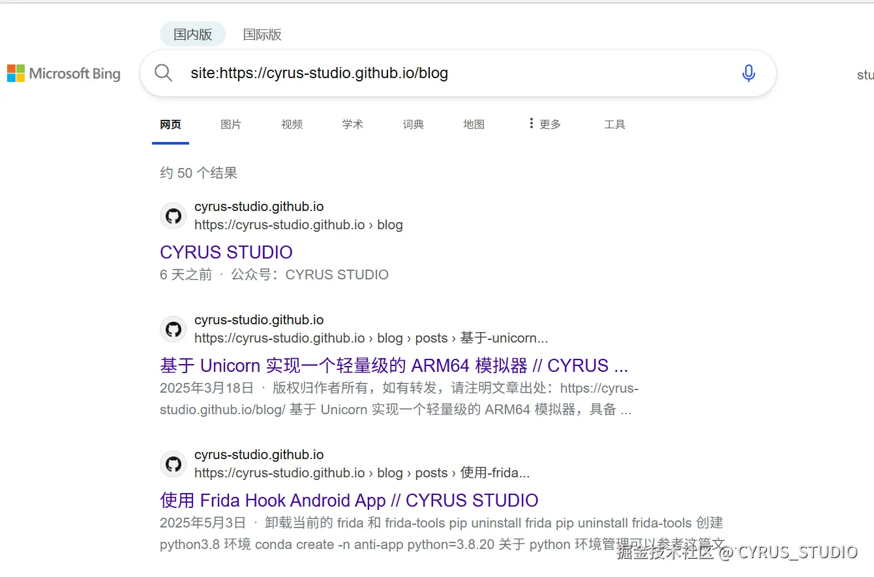Click the GitHub favicon beside the Frida Hook result
Viewport: 874px width, 577px height.
point(173,464)
